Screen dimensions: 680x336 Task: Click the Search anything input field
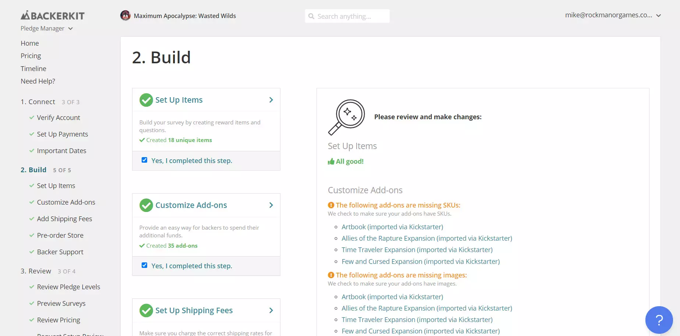(347, 16)
